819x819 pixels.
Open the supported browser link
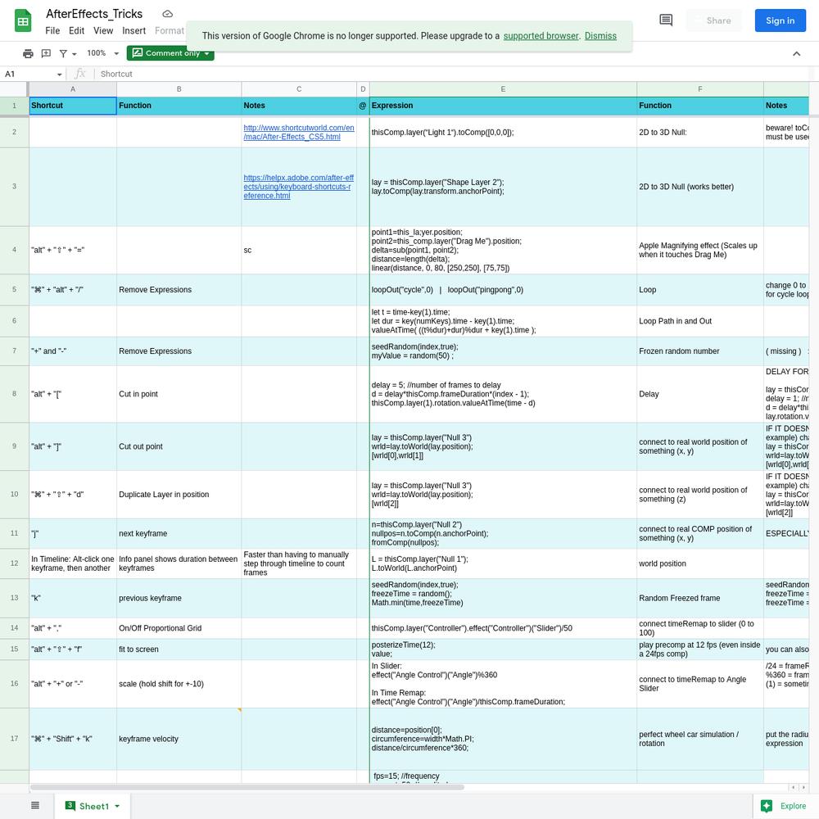tap(541, 35)
